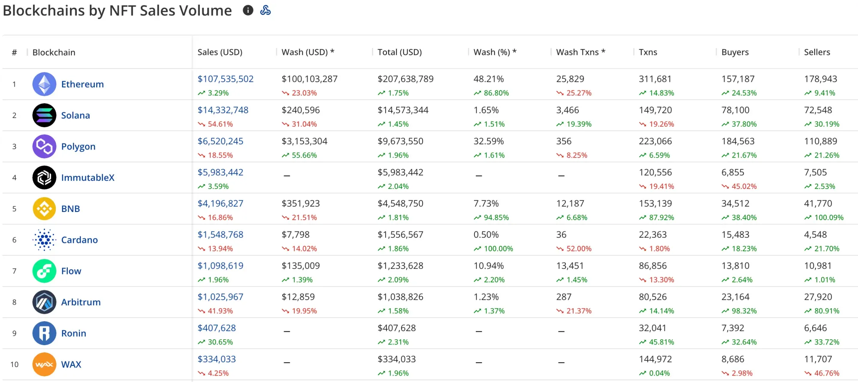
Task: Click the Ronin logo icon
Action: click(x=44, y=333)
